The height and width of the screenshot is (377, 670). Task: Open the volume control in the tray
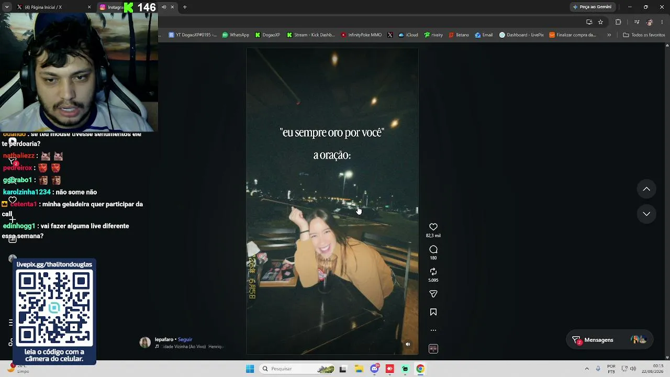(634, 369)
